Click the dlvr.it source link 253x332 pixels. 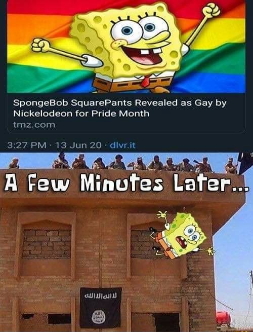point(123,145)
